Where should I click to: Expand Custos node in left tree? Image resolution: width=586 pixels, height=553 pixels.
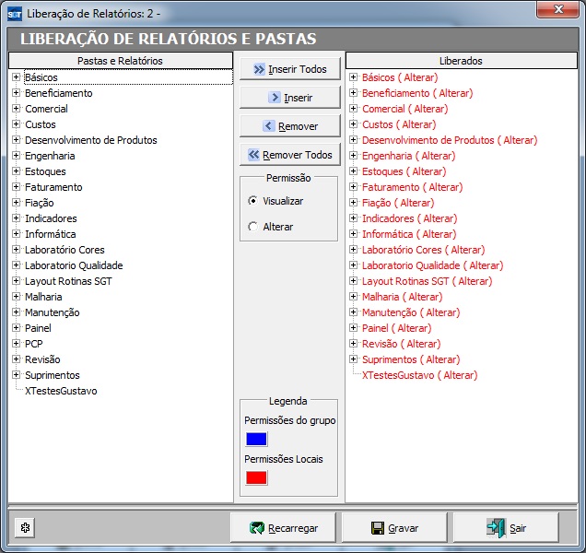pyautogui.click(x=16, y=124)
